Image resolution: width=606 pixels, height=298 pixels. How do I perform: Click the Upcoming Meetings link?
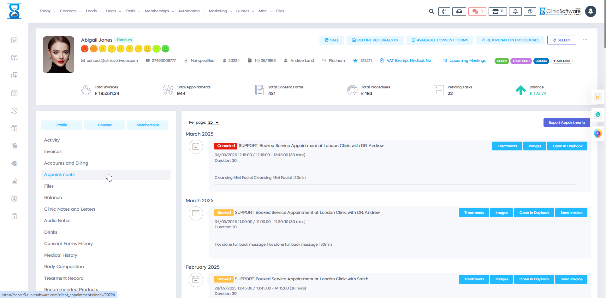[467, 61]
